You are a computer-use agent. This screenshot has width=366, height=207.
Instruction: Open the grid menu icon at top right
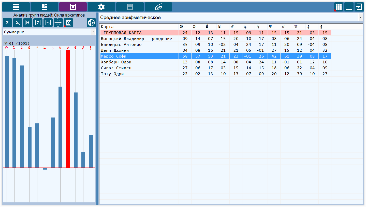339,7
